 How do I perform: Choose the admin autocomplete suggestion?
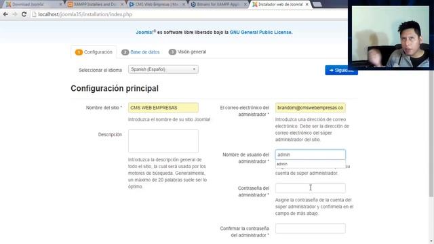(x=311, y=164)
